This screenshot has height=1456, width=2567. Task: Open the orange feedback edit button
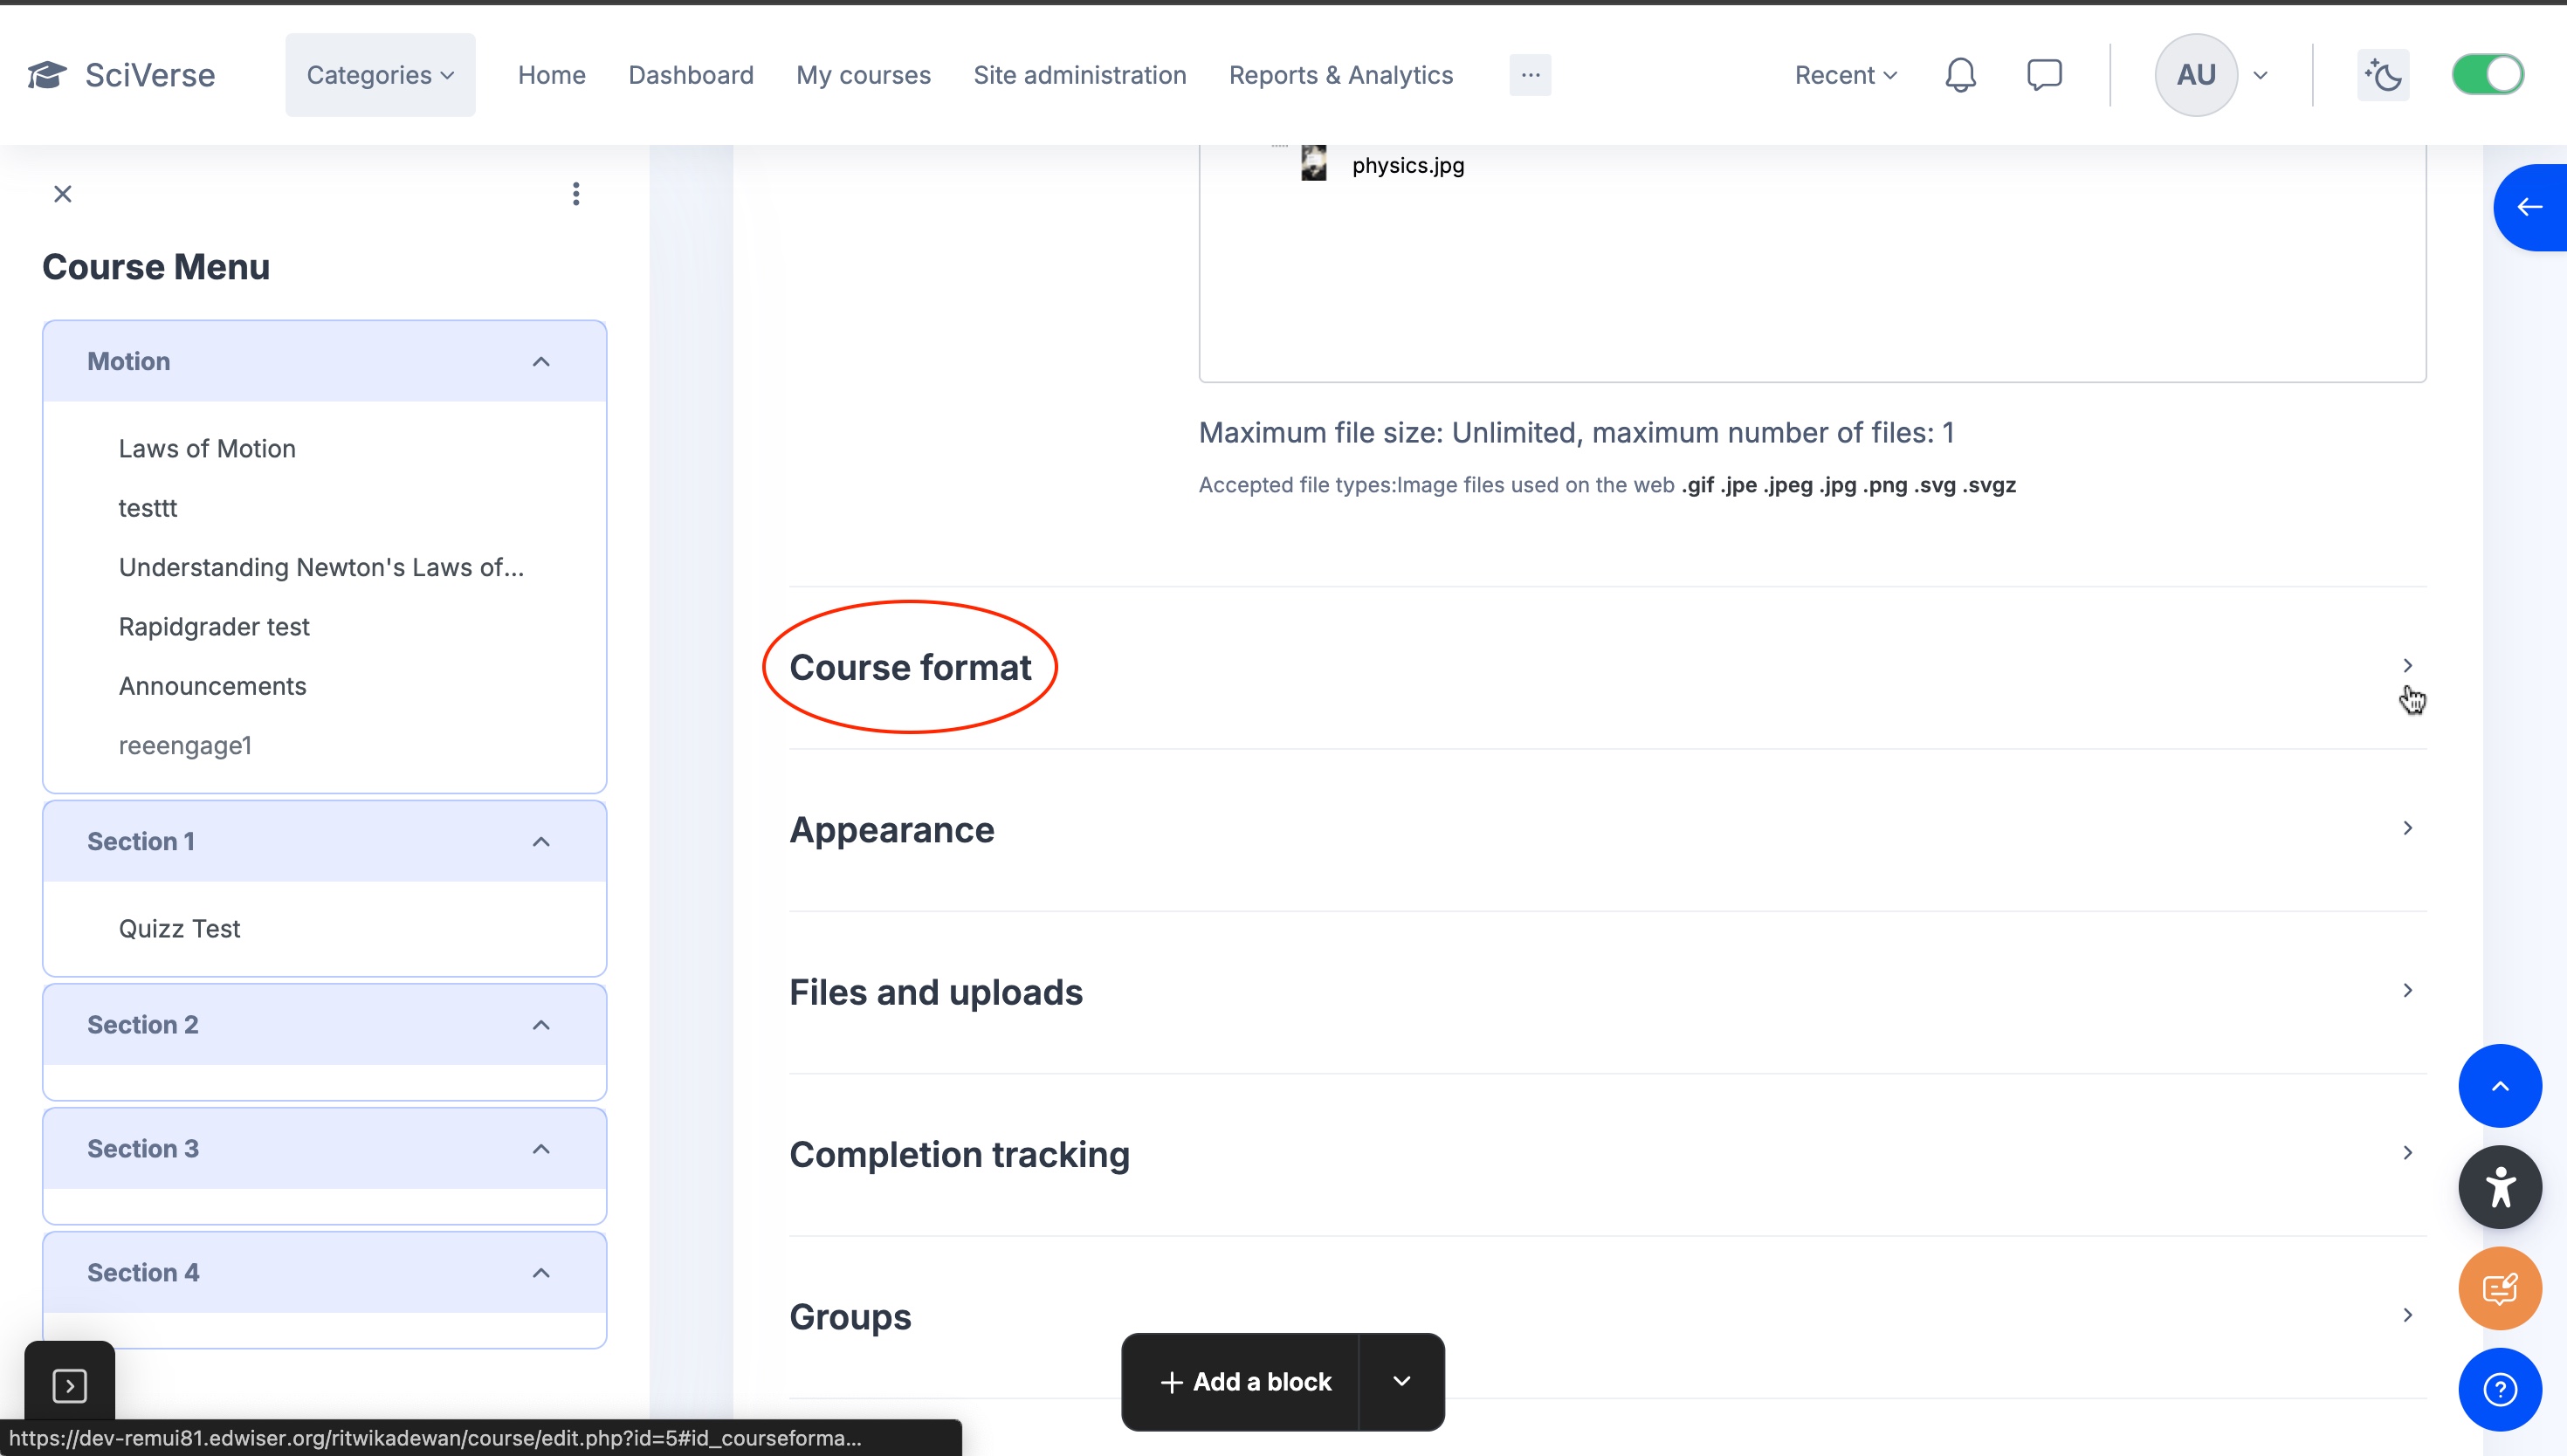(2499, 1288)
